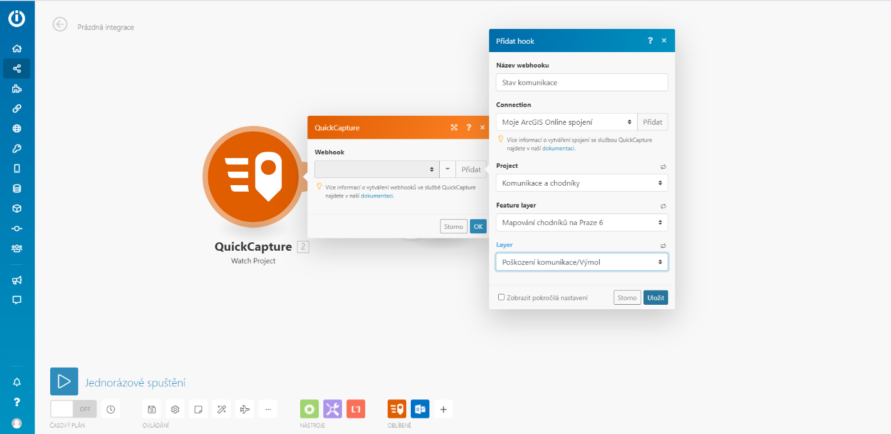Close the QuickCapture dialog

pos(483,127)
